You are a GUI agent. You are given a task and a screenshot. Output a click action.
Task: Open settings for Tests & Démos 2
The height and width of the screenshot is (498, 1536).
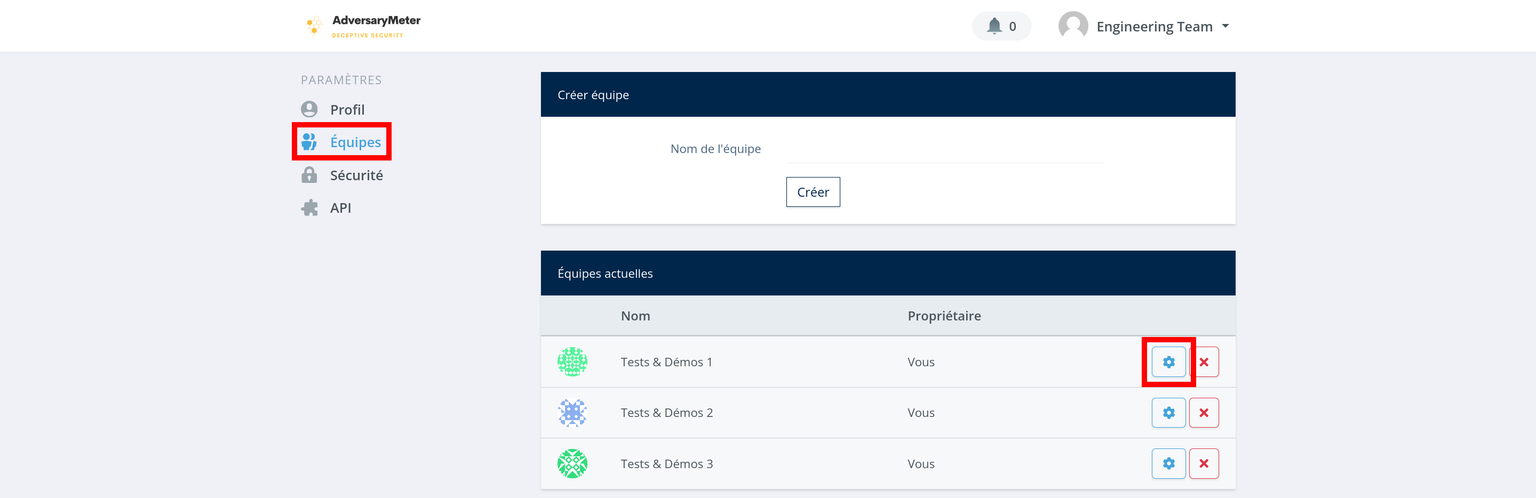1167,412
